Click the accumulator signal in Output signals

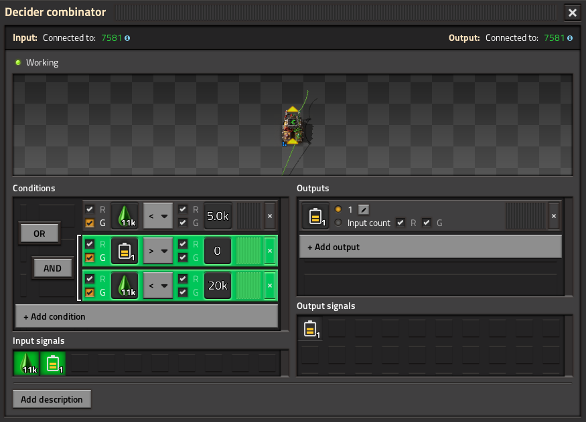pos(310,328)
